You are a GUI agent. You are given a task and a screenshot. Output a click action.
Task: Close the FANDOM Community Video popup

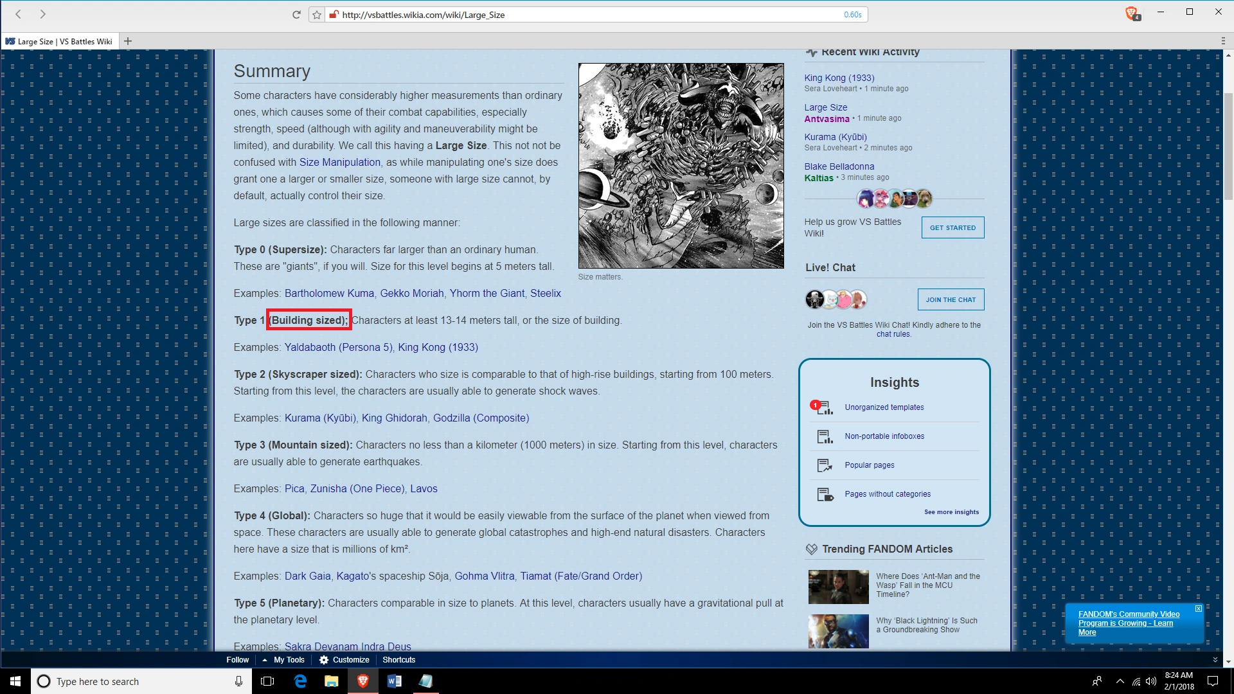[1198, 609]
